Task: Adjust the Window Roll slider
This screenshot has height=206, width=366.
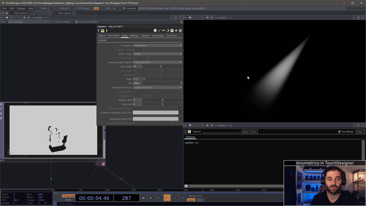Action: click(162, 100)
